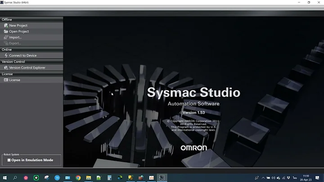
Task: Select Import... in the Offline list
Action: [31, 37]
